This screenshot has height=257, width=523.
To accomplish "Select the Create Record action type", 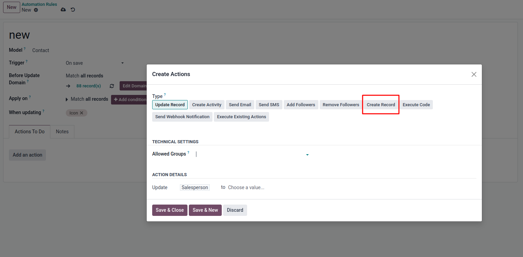I will tap(381, 105).
